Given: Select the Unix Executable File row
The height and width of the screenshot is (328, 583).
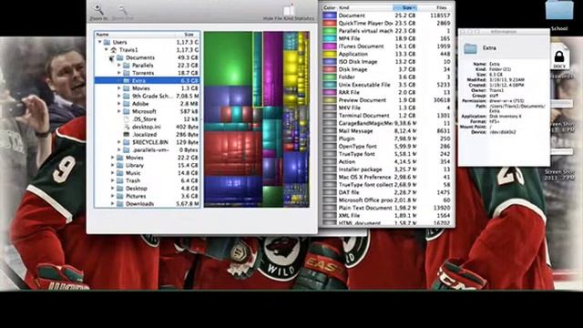Looking at the screenshot, I should 386,85.
